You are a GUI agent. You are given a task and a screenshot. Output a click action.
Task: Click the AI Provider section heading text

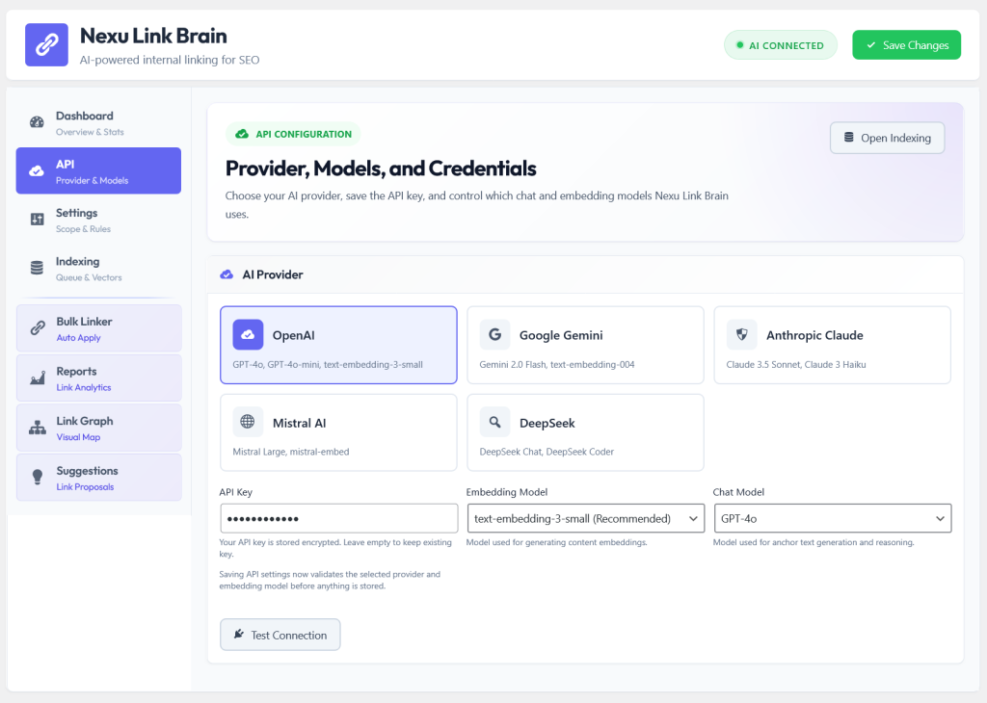[273, 274]
